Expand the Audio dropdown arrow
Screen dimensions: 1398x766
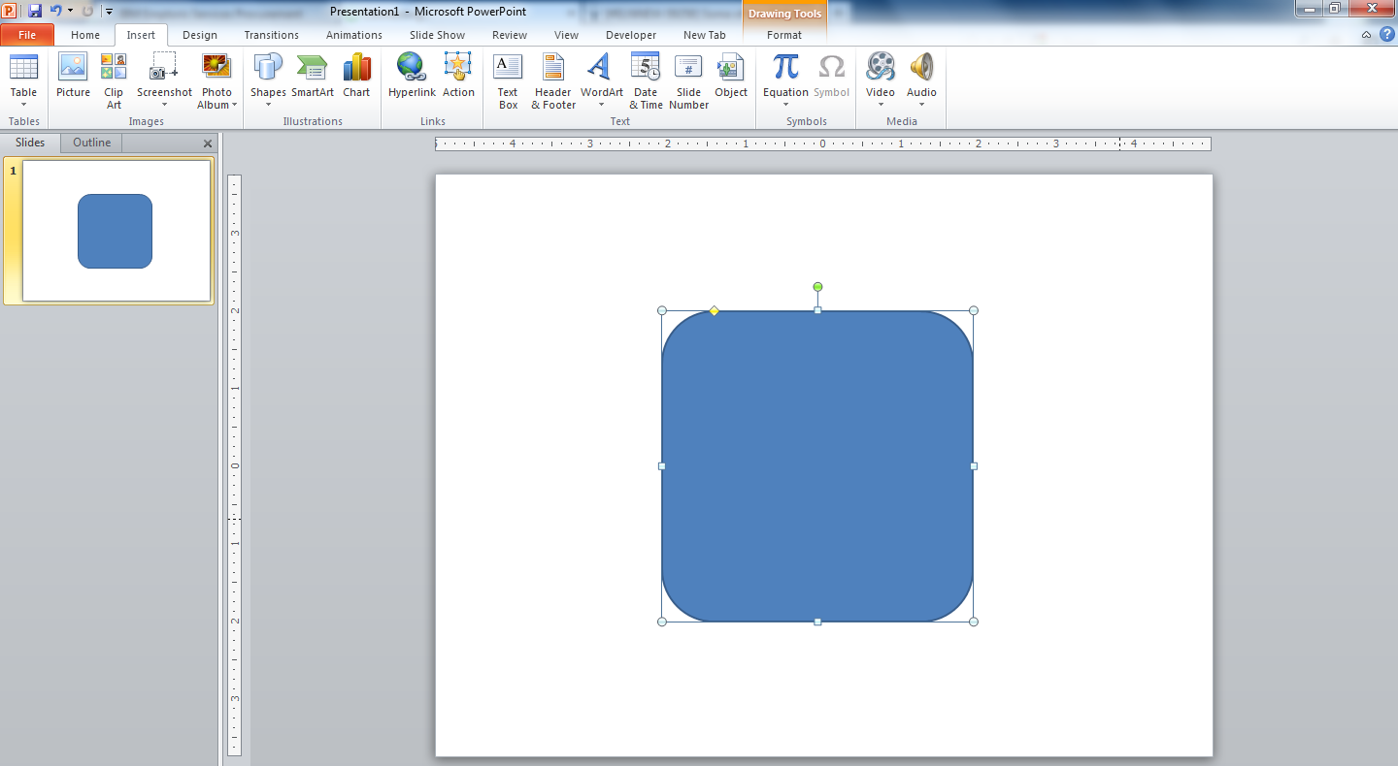click(x=921, y=105)
